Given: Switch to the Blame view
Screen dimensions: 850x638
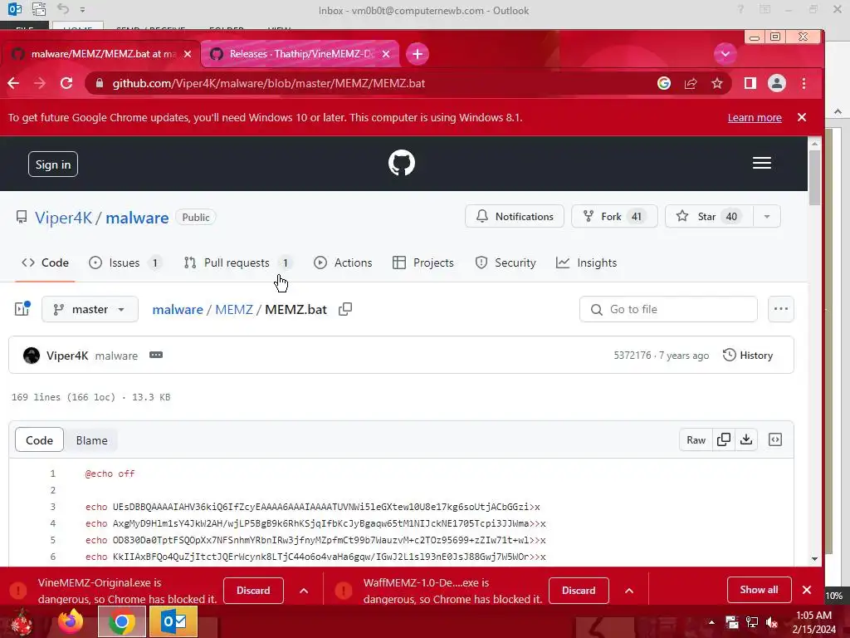Looking at the screenshot, I should [x=91, y=440].
